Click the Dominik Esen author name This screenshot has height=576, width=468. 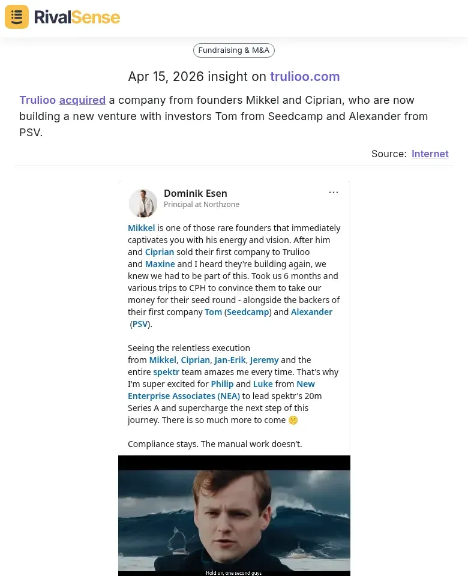click(x=196, y=193)
